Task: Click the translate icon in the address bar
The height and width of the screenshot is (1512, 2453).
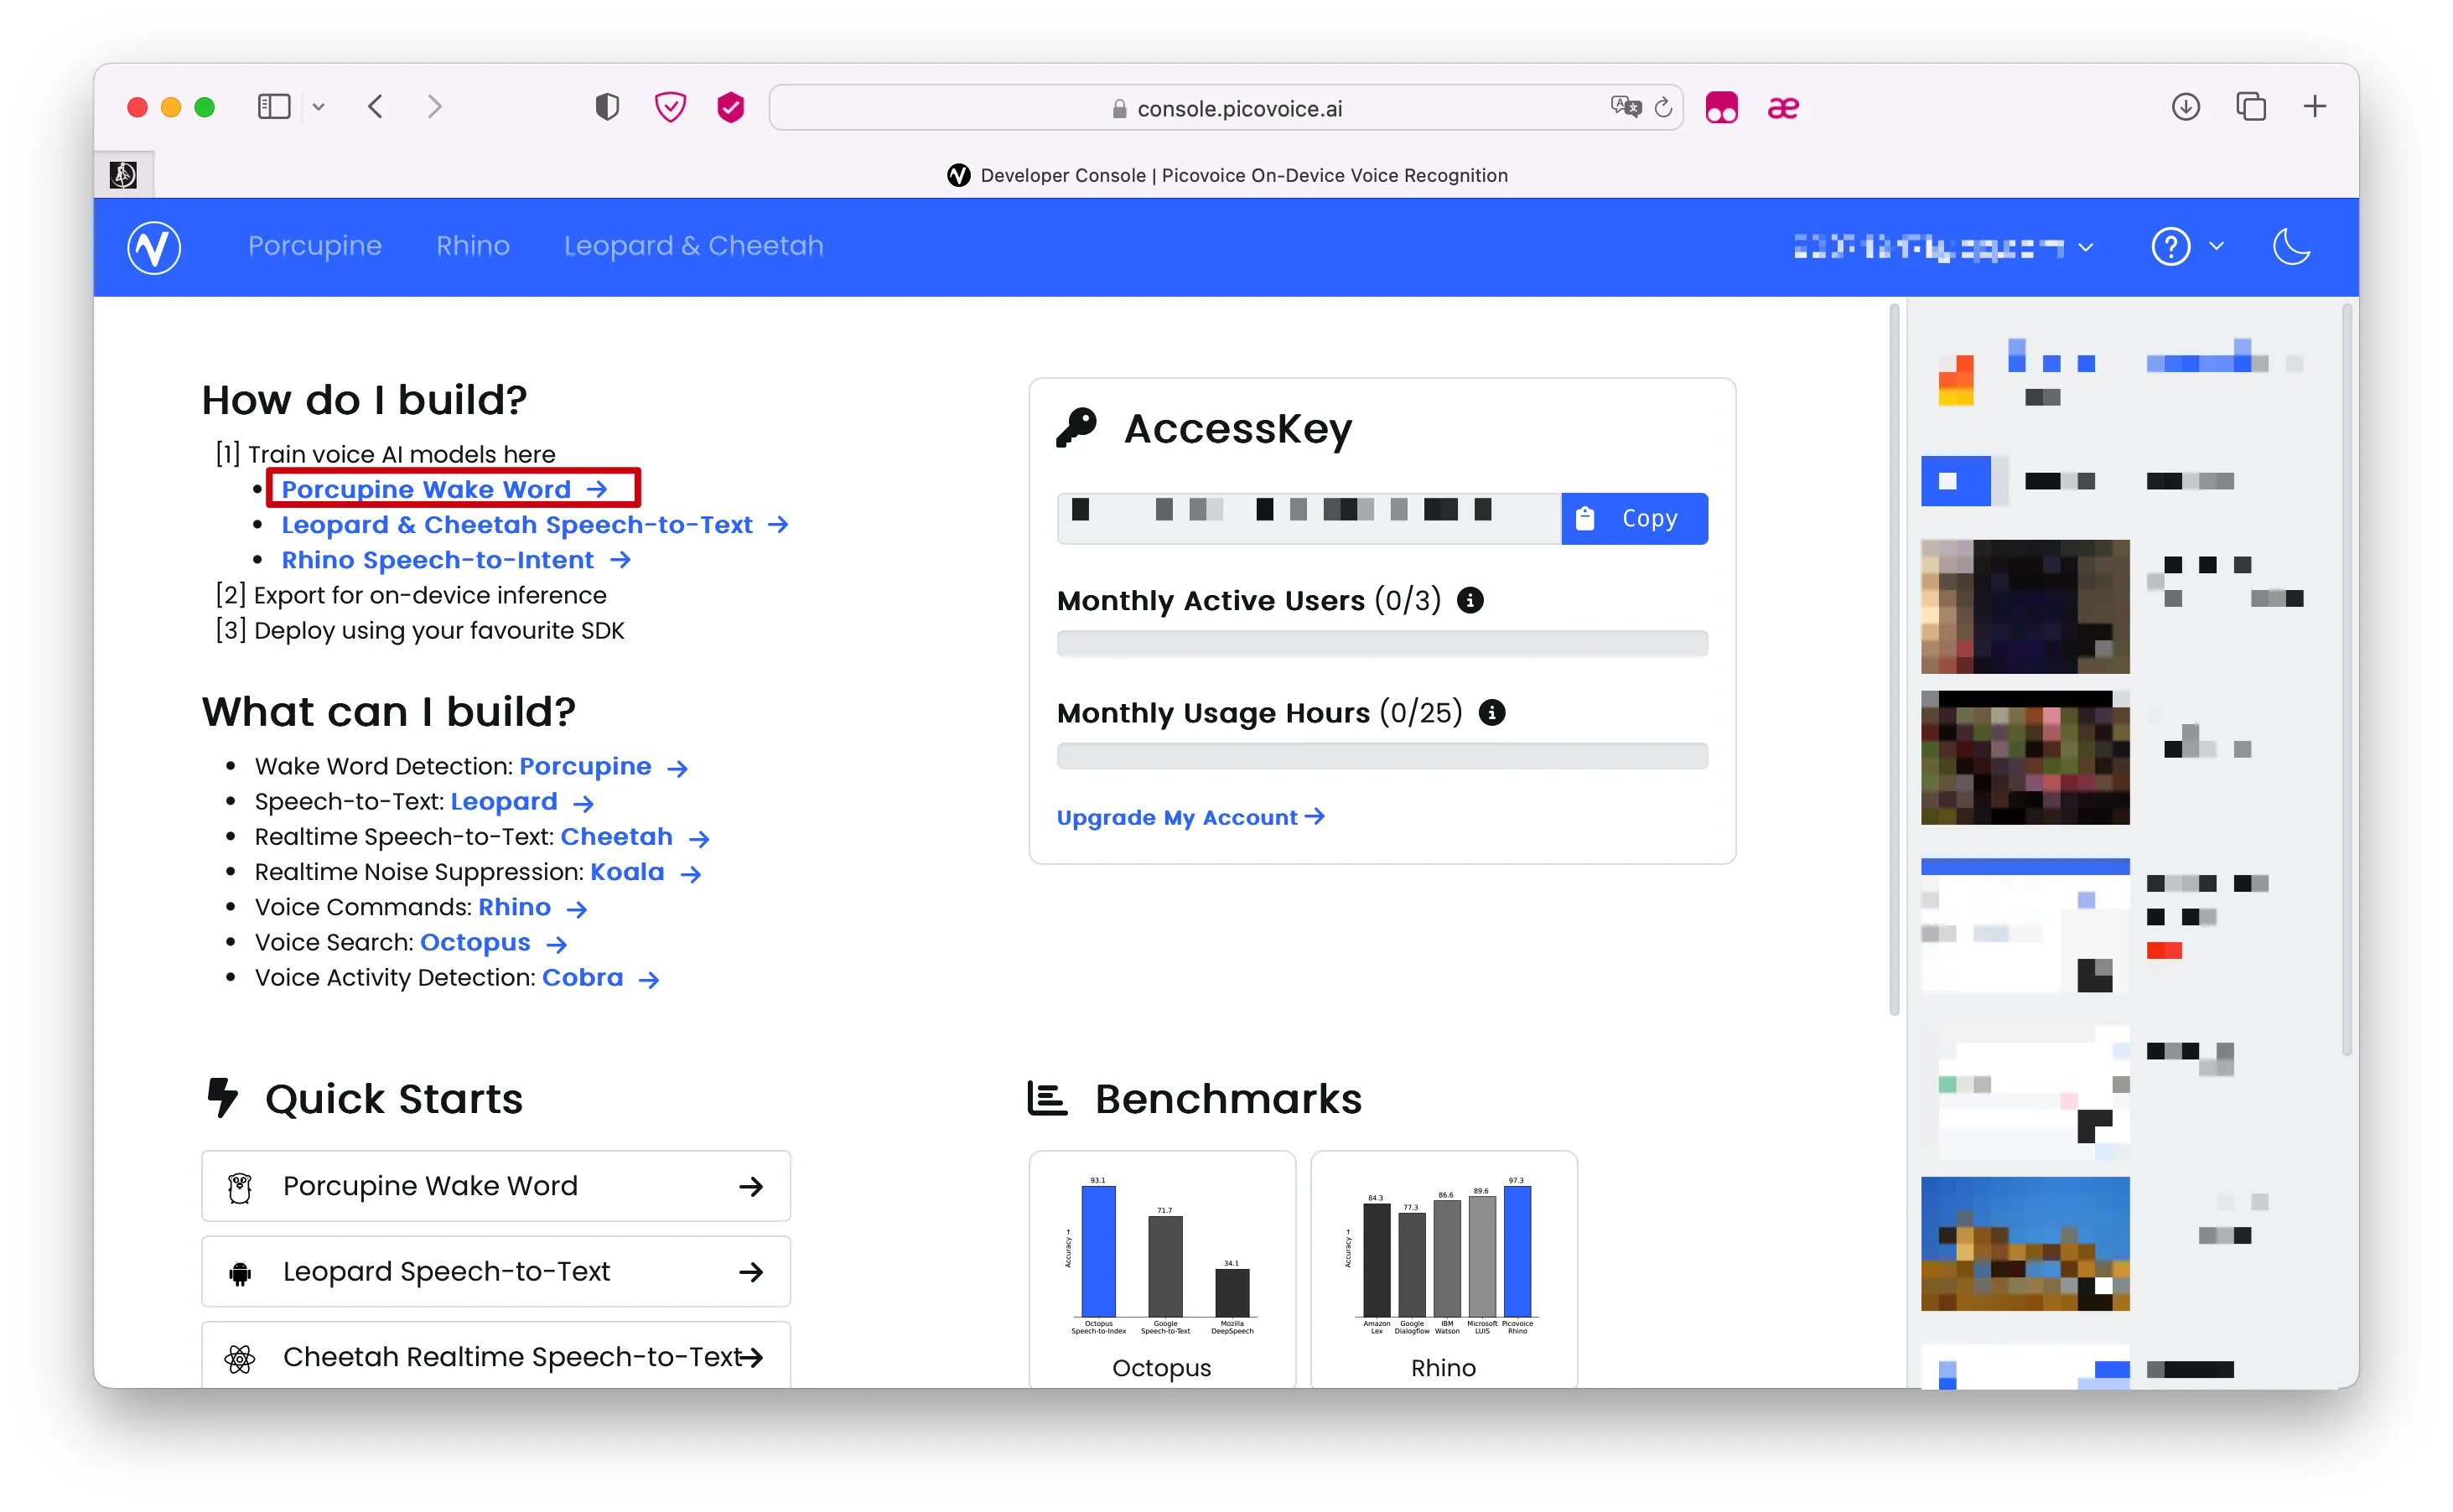Action: tap(1626, 107)
